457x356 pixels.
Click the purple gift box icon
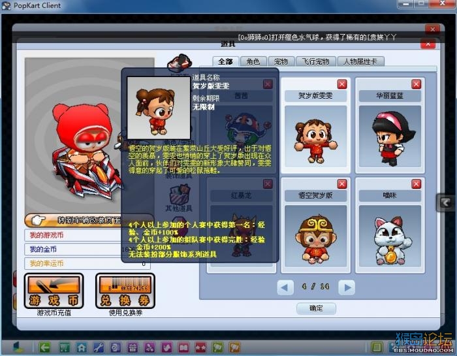133,348
